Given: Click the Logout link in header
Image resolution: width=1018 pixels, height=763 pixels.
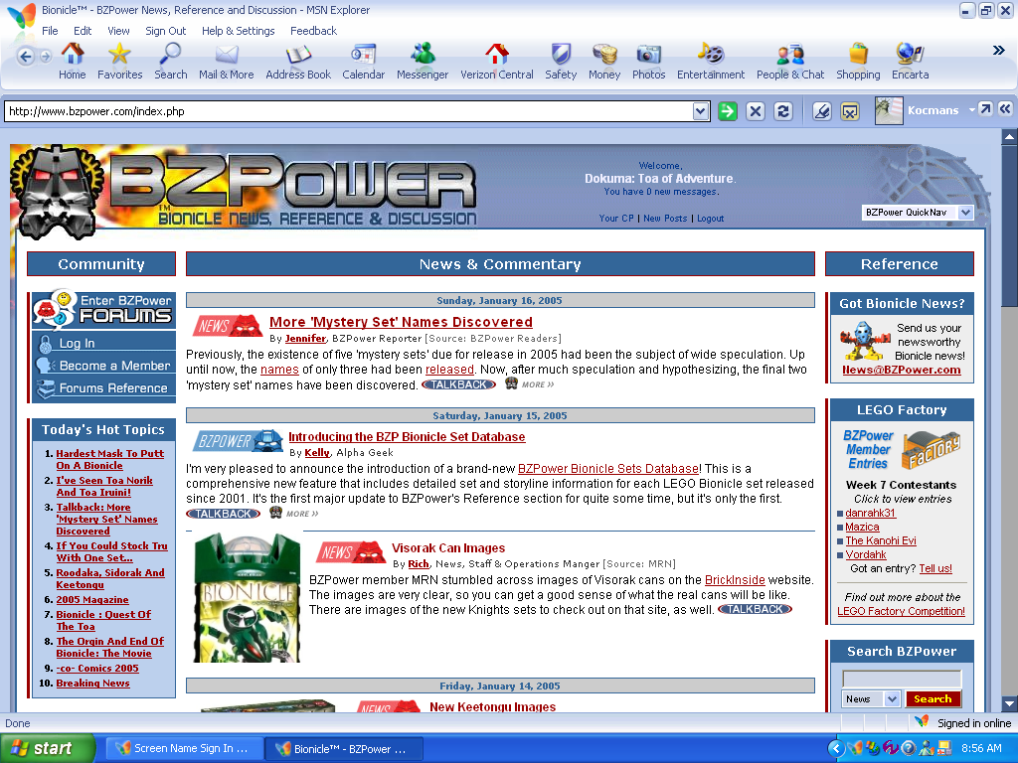Looking at the screenshot, I should [x=710, y=218].
